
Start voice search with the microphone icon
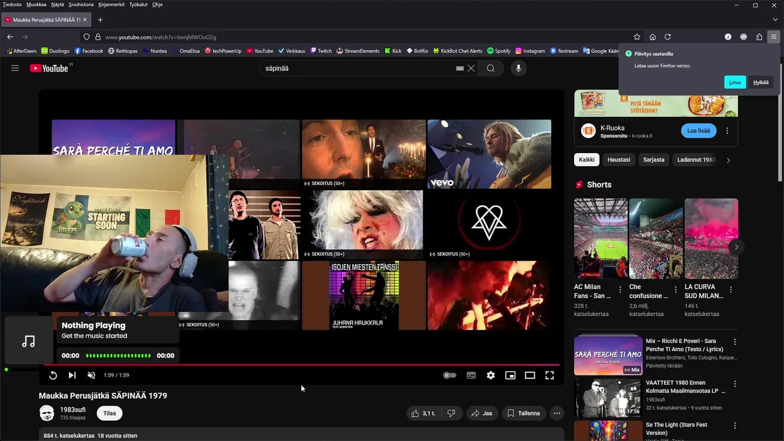[x=518, y=69]
